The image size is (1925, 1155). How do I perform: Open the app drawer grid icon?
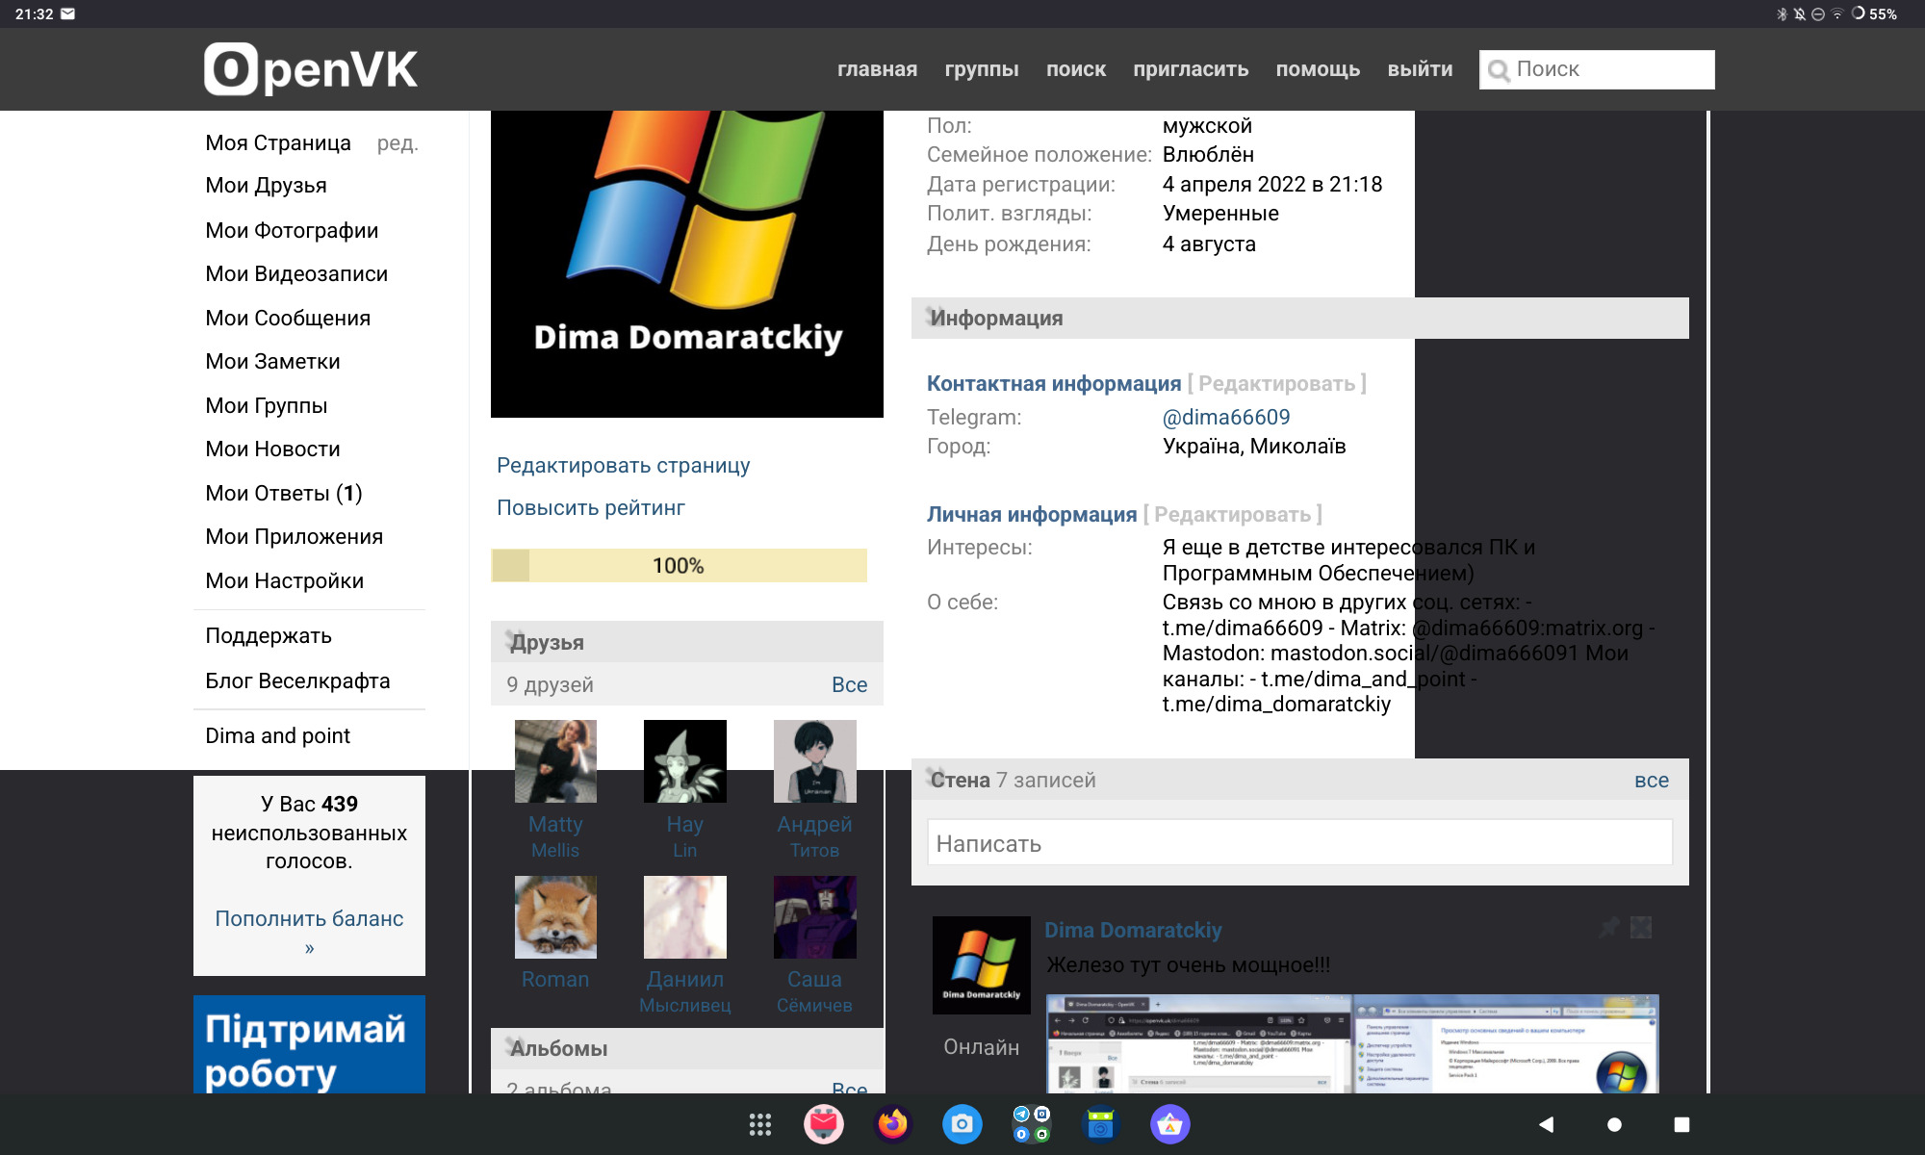click(x=760, y=1124)
